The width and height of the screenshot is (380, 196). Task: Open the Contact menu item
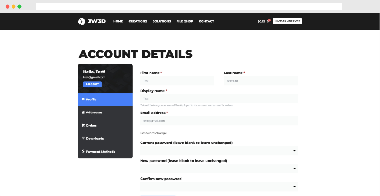click(x=206, y=21)
